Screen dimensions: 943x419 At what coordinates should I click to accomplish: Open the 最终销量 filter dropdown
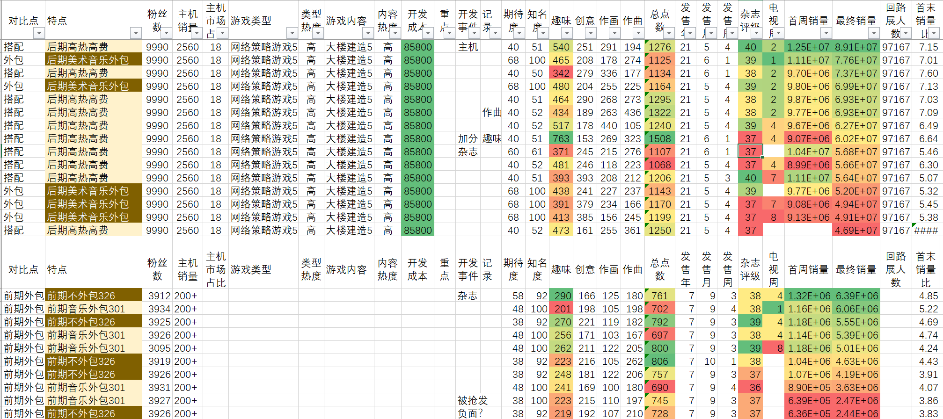873,33
